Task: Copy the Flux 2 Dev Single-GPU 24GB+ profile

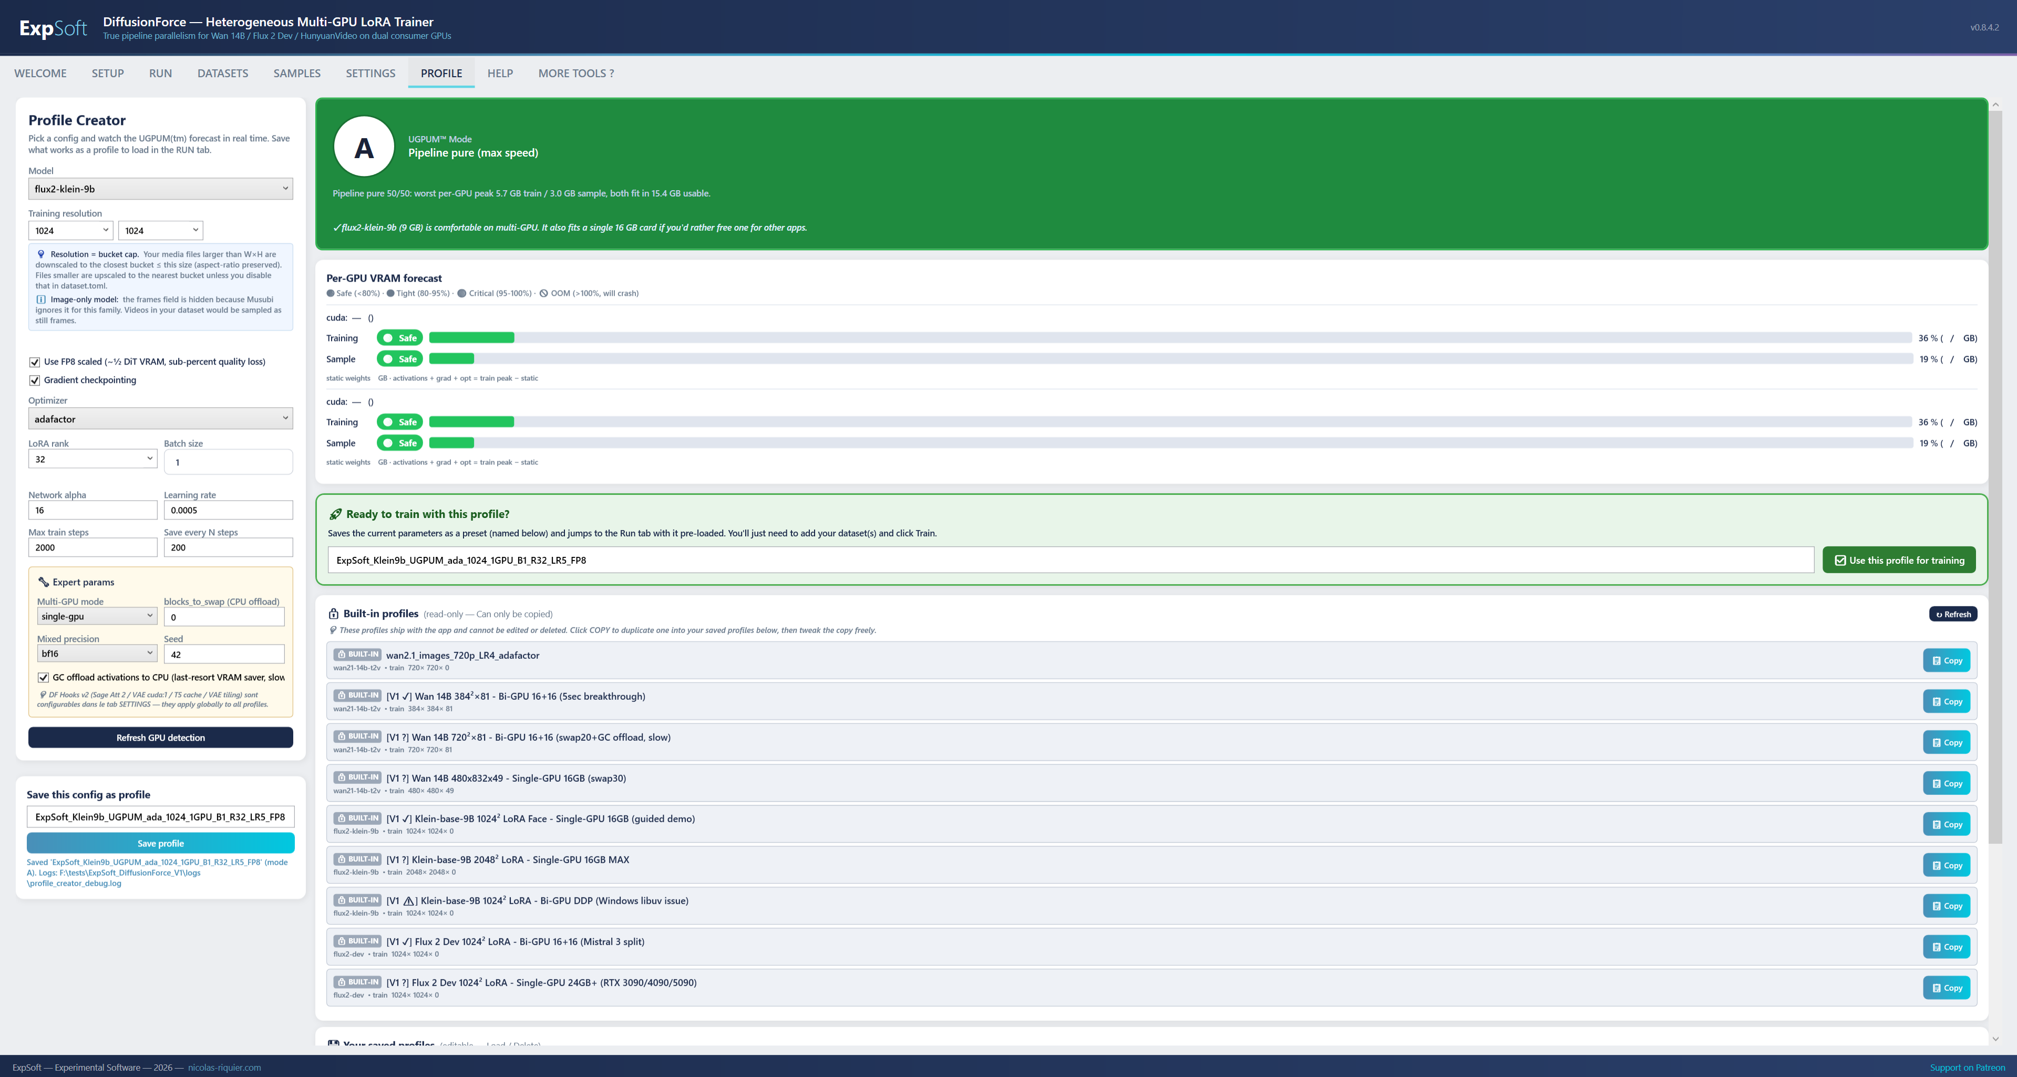Action: (x=1947, y=988)
